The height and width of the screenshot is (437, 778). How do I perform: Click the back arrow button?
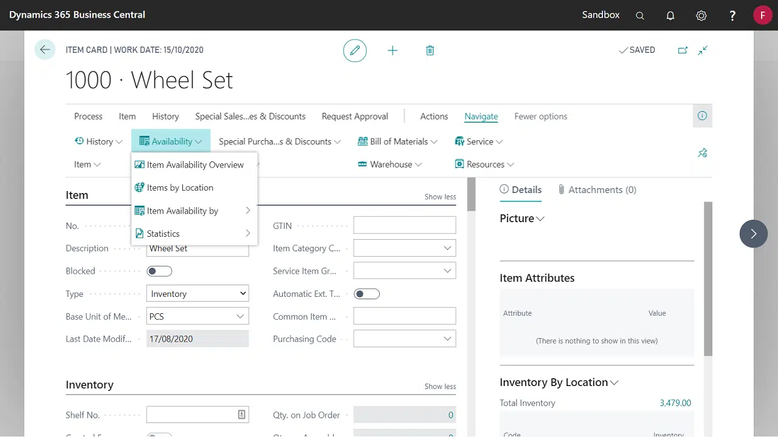[x=45, y=50]
